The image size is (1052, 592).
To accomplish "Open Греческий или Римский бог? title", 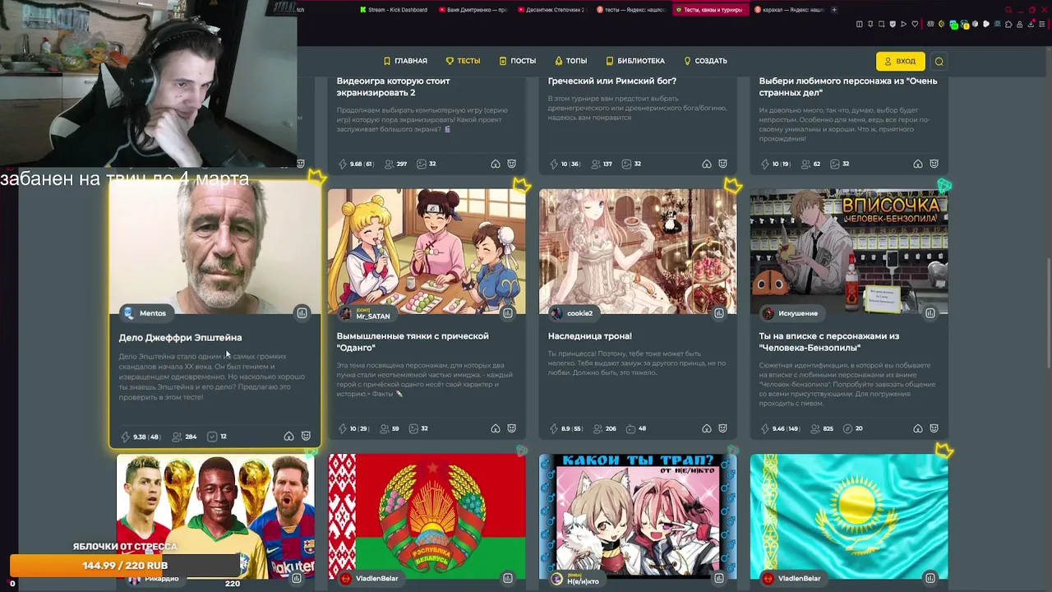I will click(612, 81).
